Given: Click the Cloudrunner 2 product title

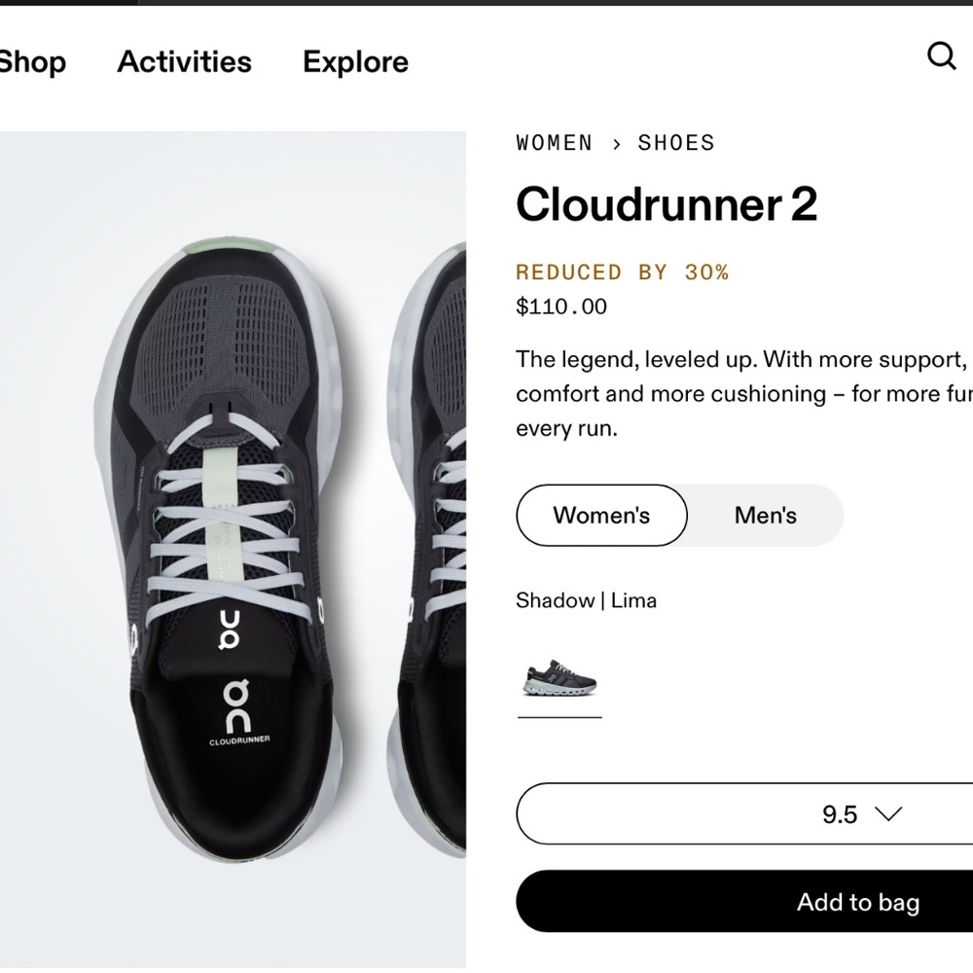Looking at the screenshot, I should click(x=667, y=205).
